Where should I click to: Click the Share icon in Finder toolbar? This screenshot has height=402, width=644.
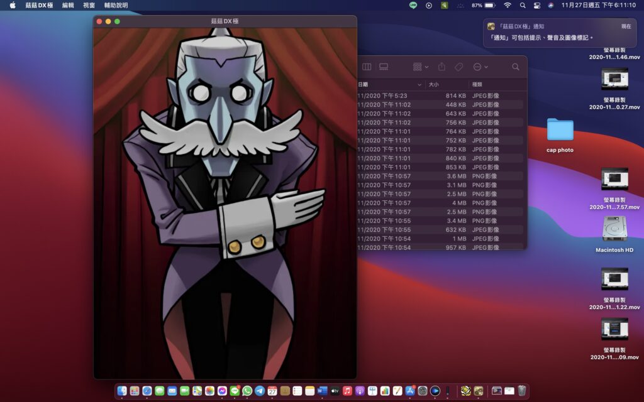click(x=442, y=67)
